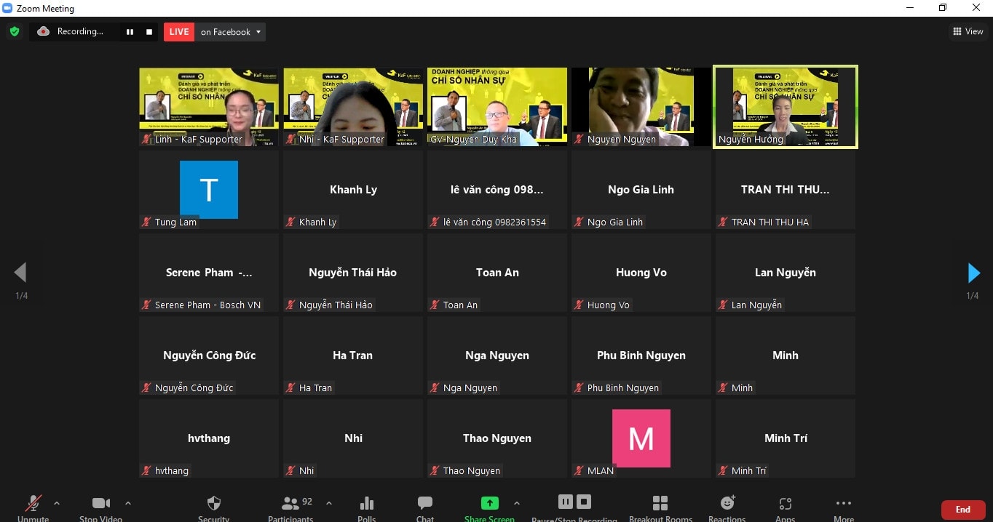Click the Unmute microphone icon

coord(33,503)
